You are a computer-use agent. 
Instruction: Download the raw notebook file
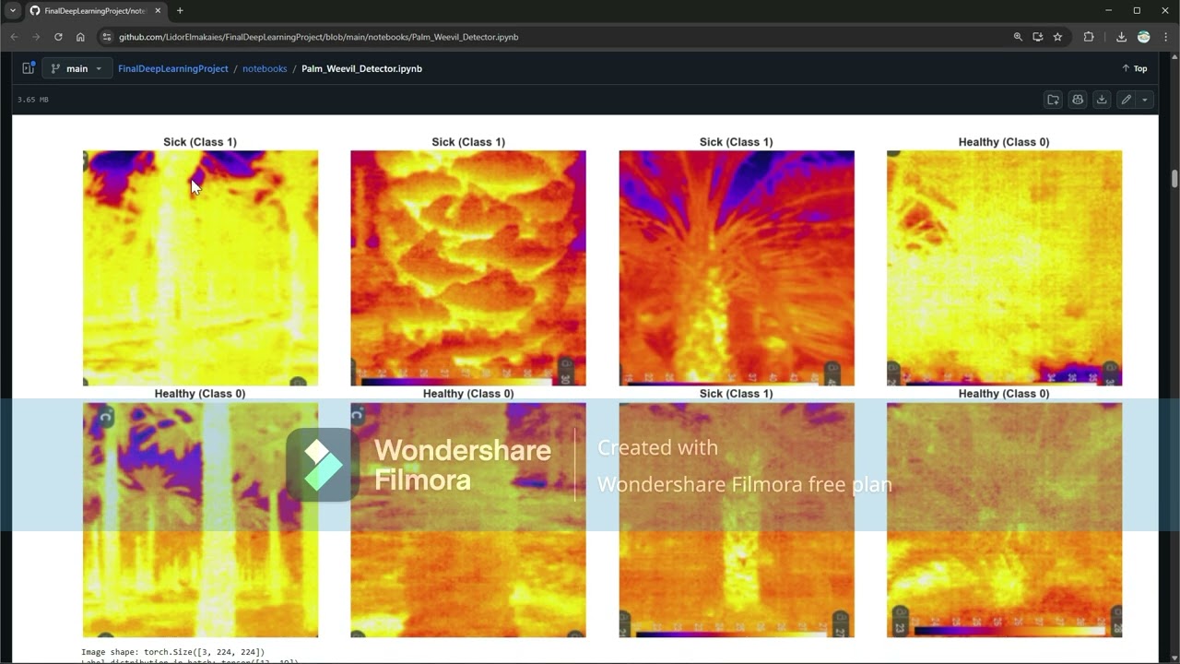coord(1102,100)
